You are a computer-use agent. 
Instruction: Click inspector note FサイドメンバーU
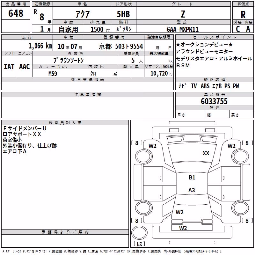click(25, 128)
